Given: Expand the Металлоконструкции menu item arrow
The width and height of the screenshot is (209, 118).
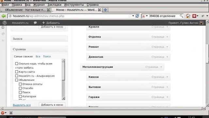Looking at the screenshot, I should [x=161, y=67].
